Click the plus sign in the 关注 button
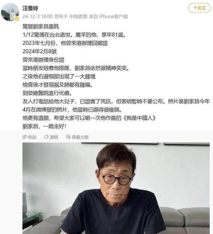This screenshot has width=213, height=234. 195,8
